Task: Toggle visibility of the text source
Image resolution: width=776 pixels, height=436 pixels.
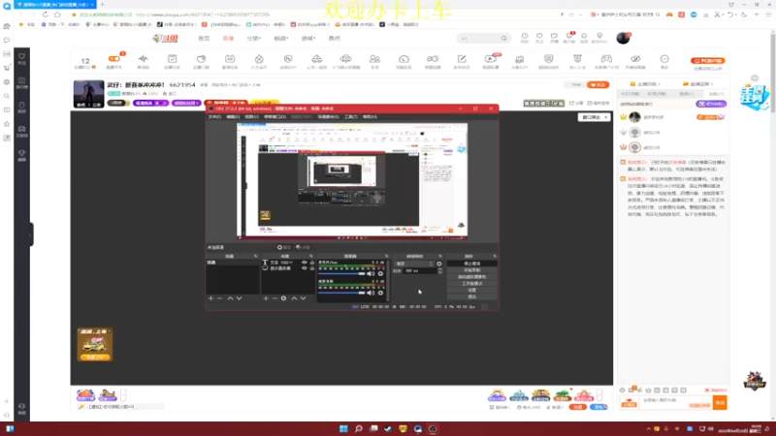Action: [305, 263]
